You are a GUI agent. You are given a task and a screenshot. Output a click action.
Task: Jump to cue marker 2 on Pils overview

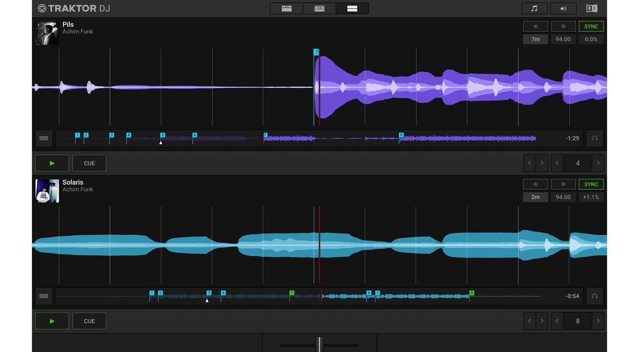(x=86, y=135)
